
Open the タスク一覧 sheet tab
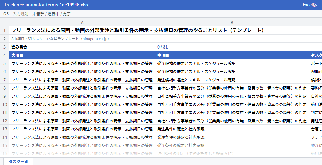tap(18, 161)
